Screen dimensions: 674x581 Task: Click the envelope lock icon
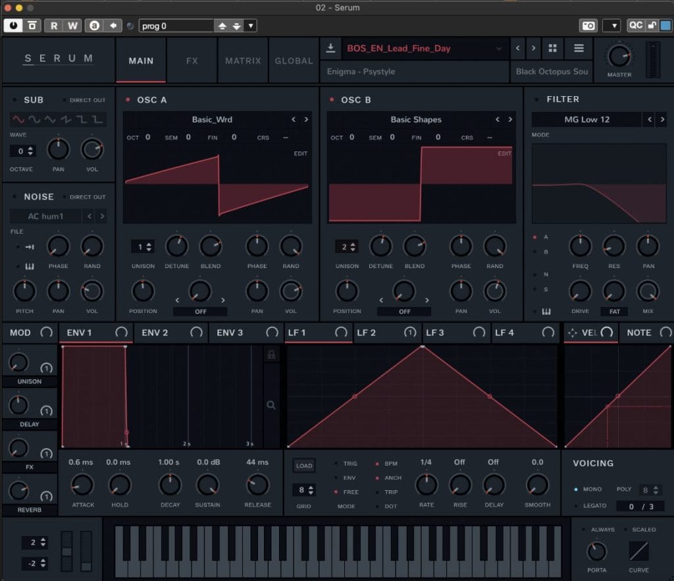[271, 355]
